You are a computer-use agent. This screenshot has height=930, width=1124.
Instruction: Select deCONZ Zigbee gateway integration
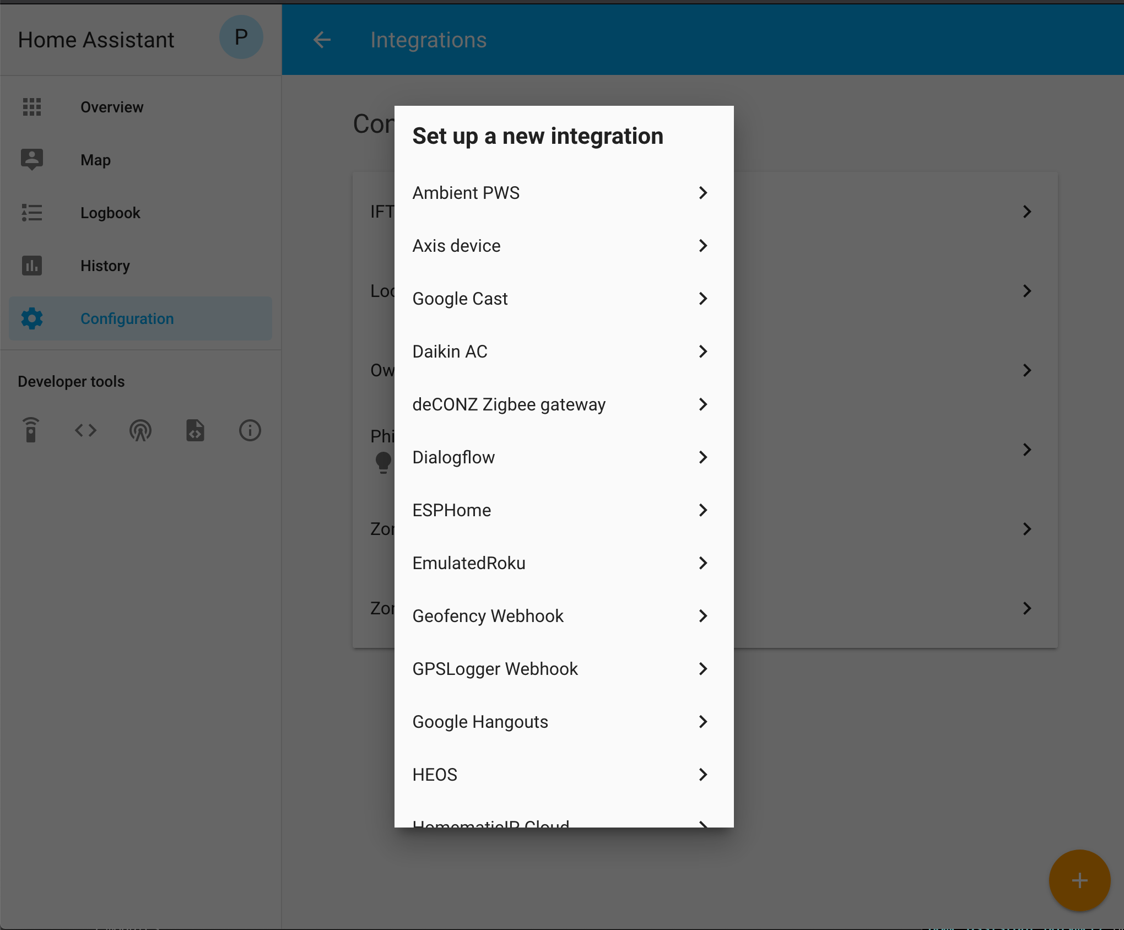pos(509,404)
